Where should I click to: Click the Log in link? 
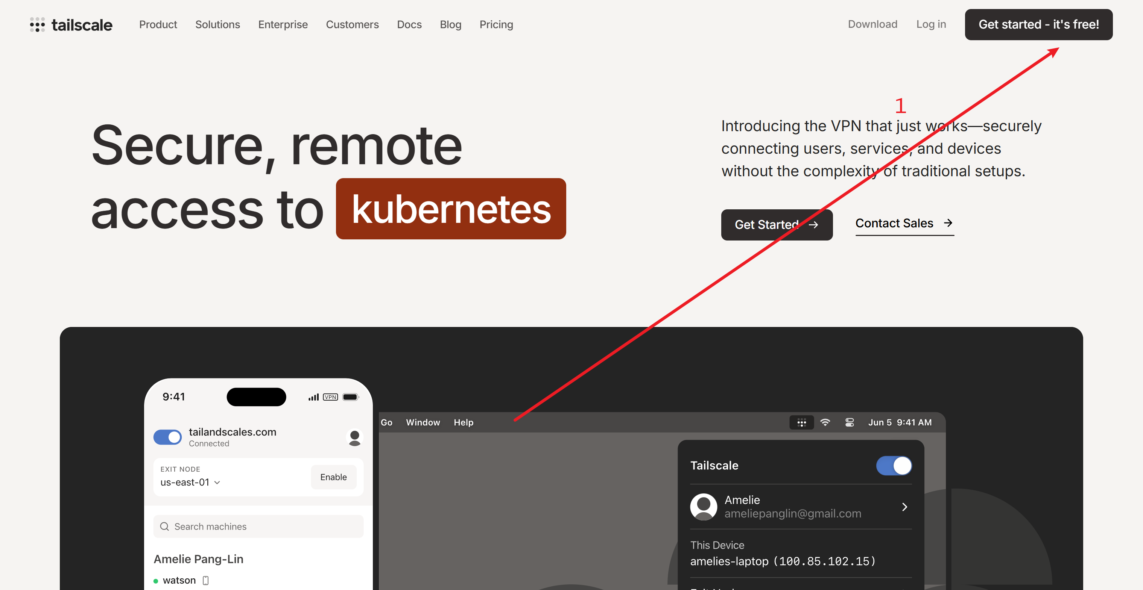pos(931,24)
